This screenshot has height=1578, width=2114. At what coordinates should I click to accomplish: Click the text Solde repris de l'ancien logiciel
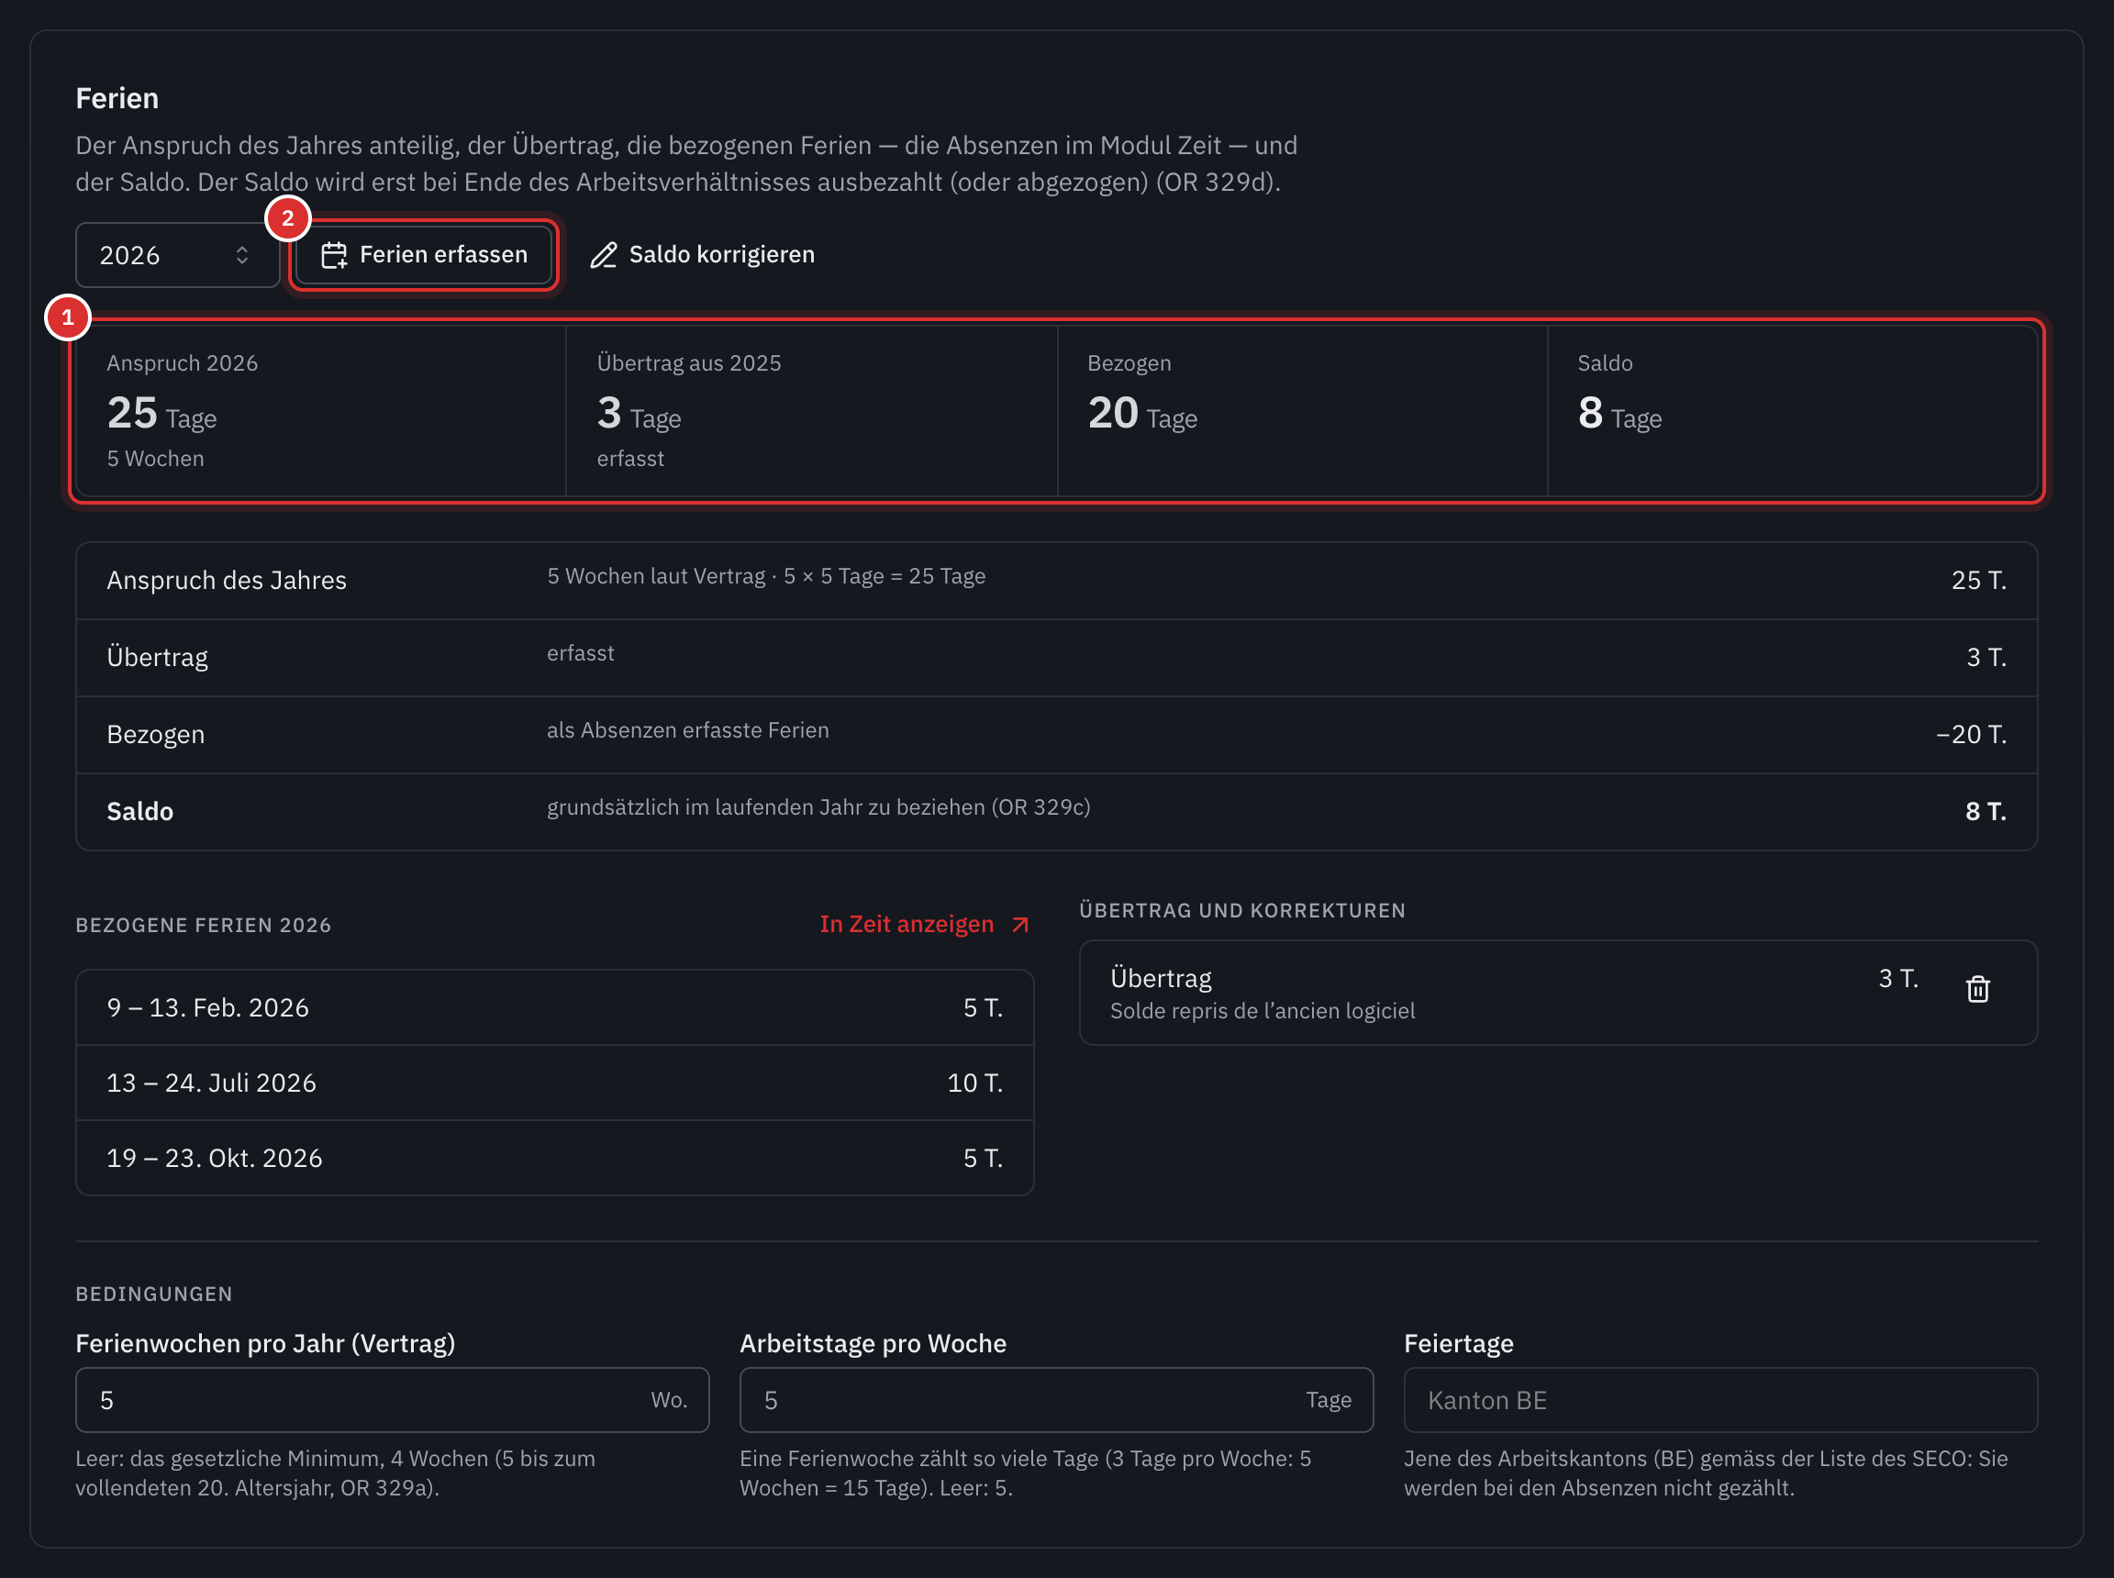click(x=1262, y=1011)
